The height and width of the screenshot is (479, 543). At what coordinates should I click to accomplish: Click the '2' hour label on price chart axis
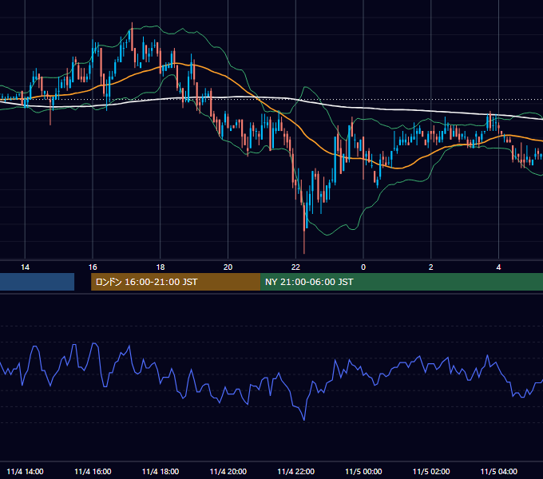430,267
